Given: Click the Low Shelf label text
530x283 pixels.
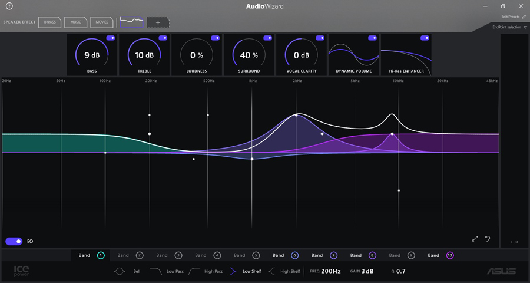Looking at the screenshot, I should click(252, 271).
